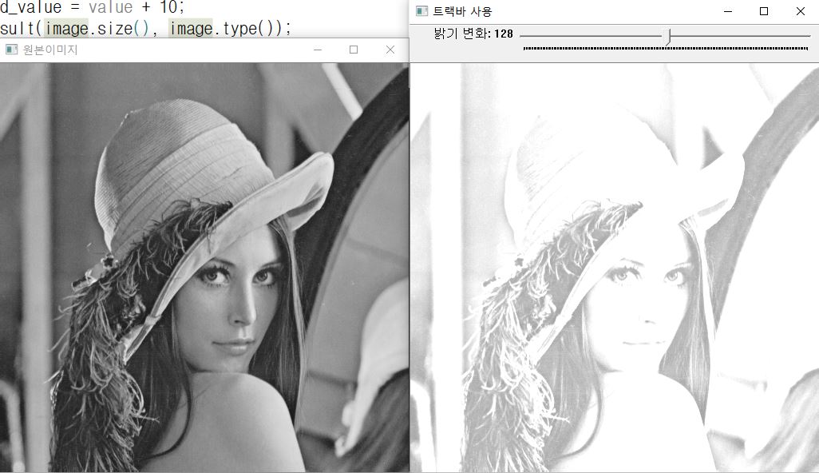Screen dimensions: 819x473
Task: Click the original grayscale Lena image
Action: 204,267
